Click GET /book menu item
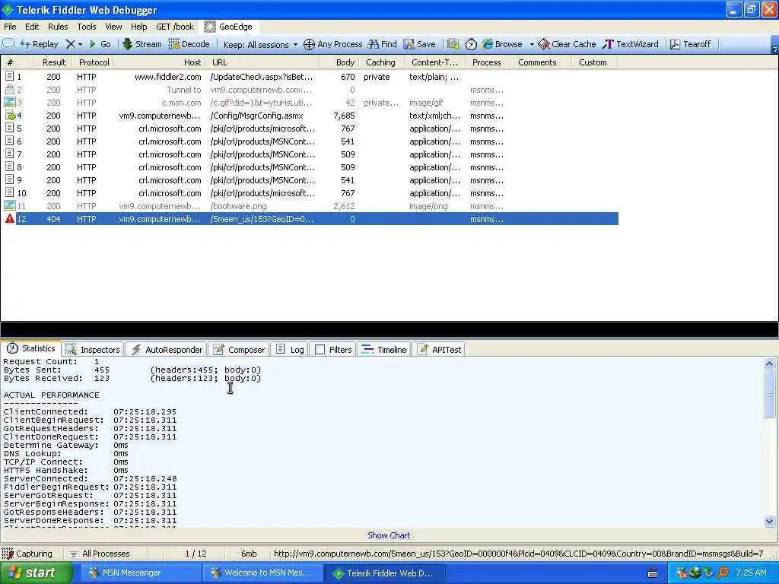779x584 pixels. pos(175,27)
